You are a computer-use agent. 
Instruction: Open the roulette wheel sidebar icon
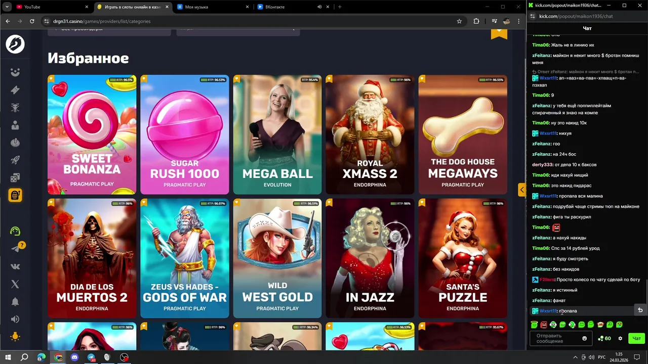pos(15,143)
